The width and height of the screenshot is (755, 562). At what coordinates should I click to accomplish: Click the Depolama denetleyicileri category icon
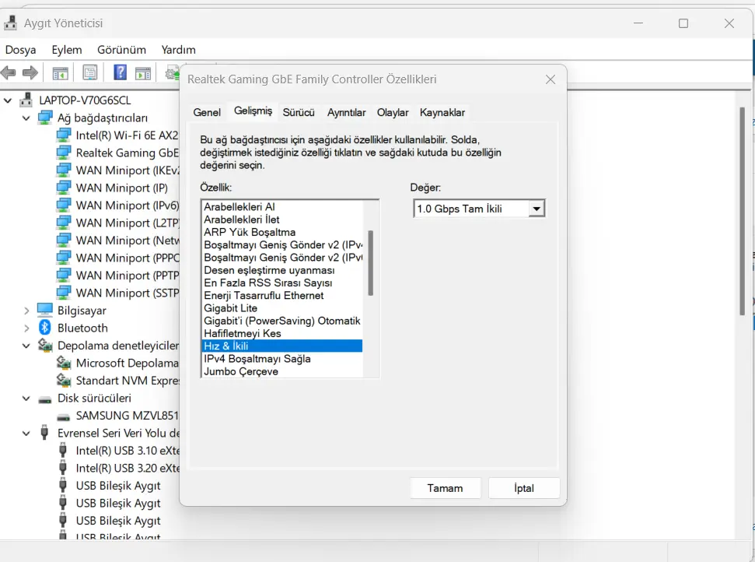(45, 345)
